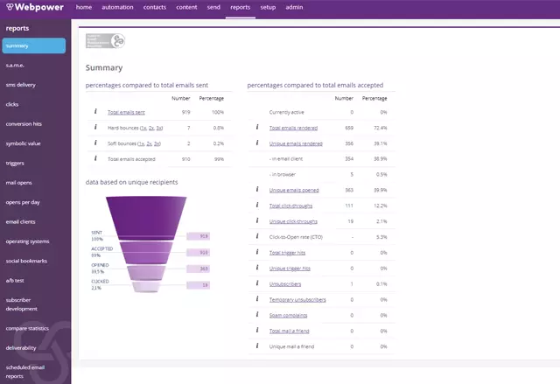Viewport: 560px width, 384px height.
Task: Click the 1x link next to Soft bounces
Action: 141,143
